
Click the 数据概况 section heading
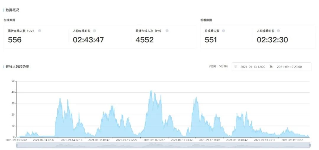(x=12, y=10)
